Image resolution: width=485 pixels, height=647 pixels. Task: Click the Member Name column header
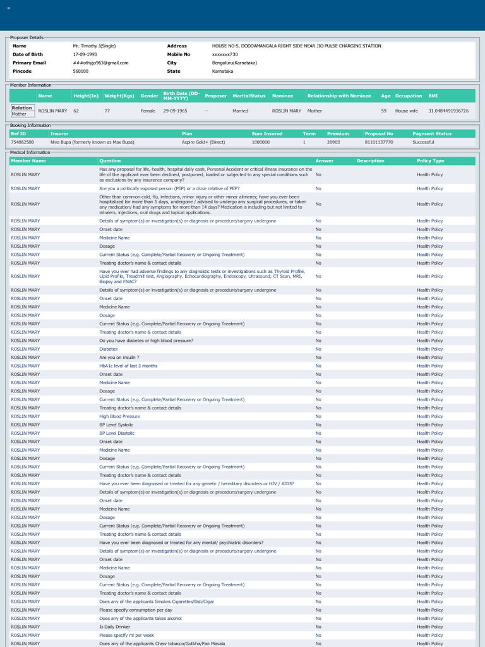(x=28, y=161)
